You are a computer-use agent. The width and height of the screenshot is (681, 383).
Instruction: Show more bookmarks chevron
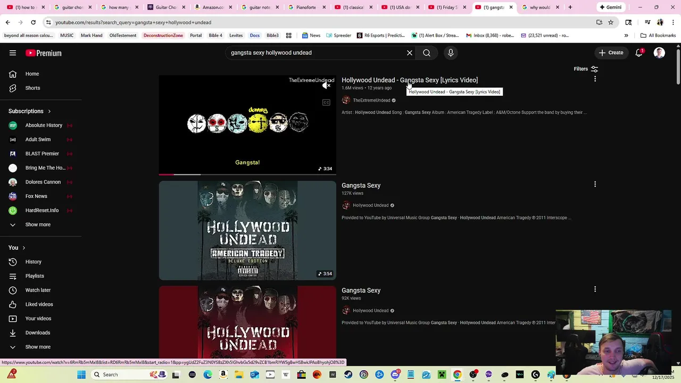tap(626, 36)
